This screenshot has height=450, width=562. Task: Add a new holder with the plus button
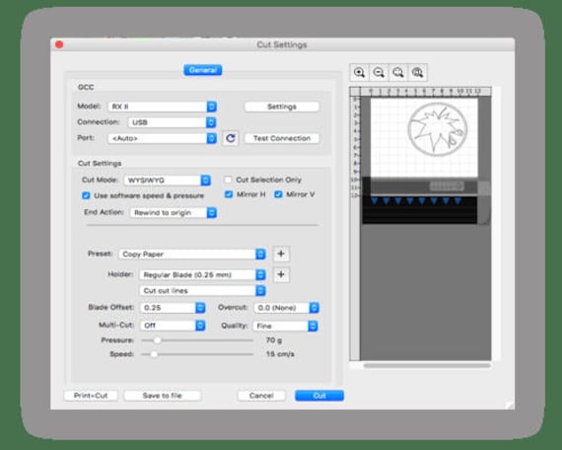(x=281, y=274)
